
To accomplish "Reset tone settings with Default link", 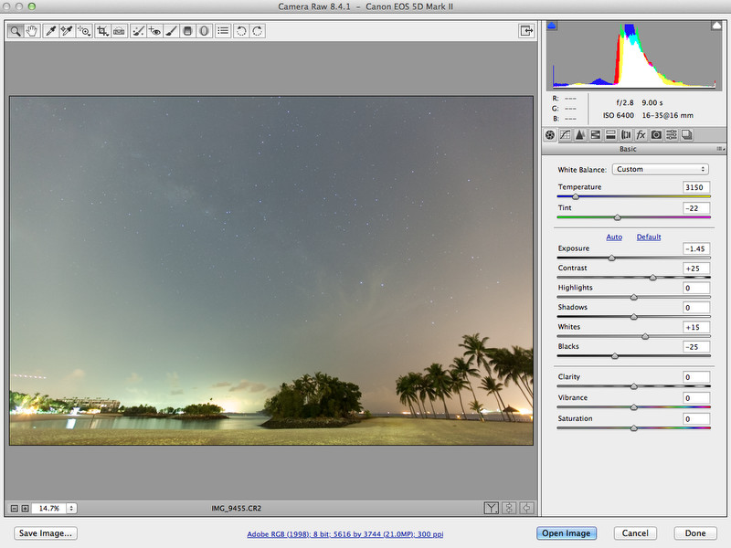I will [x=649, y=237].
